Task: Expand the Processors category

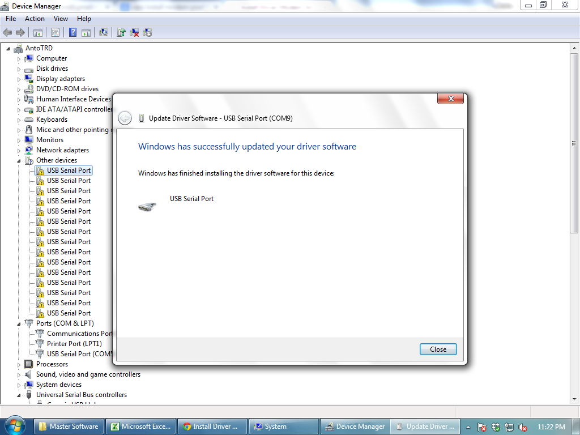Action: (19, 364)
